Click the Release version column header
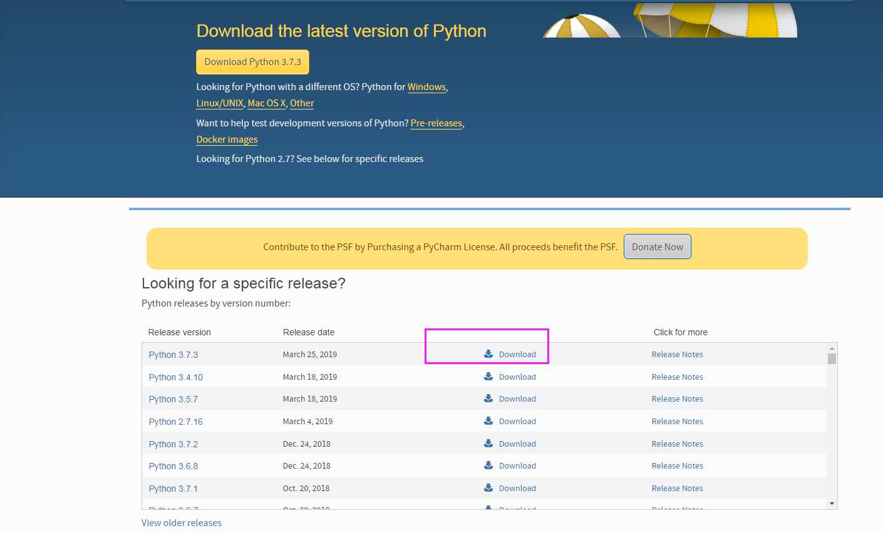Screen dimensions: 883x533 pos(180,332)
